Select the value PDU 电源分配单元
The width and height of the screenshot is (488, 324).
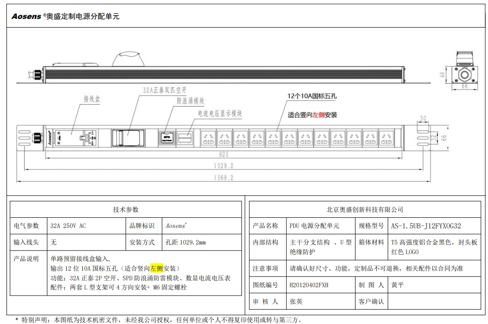314,226
